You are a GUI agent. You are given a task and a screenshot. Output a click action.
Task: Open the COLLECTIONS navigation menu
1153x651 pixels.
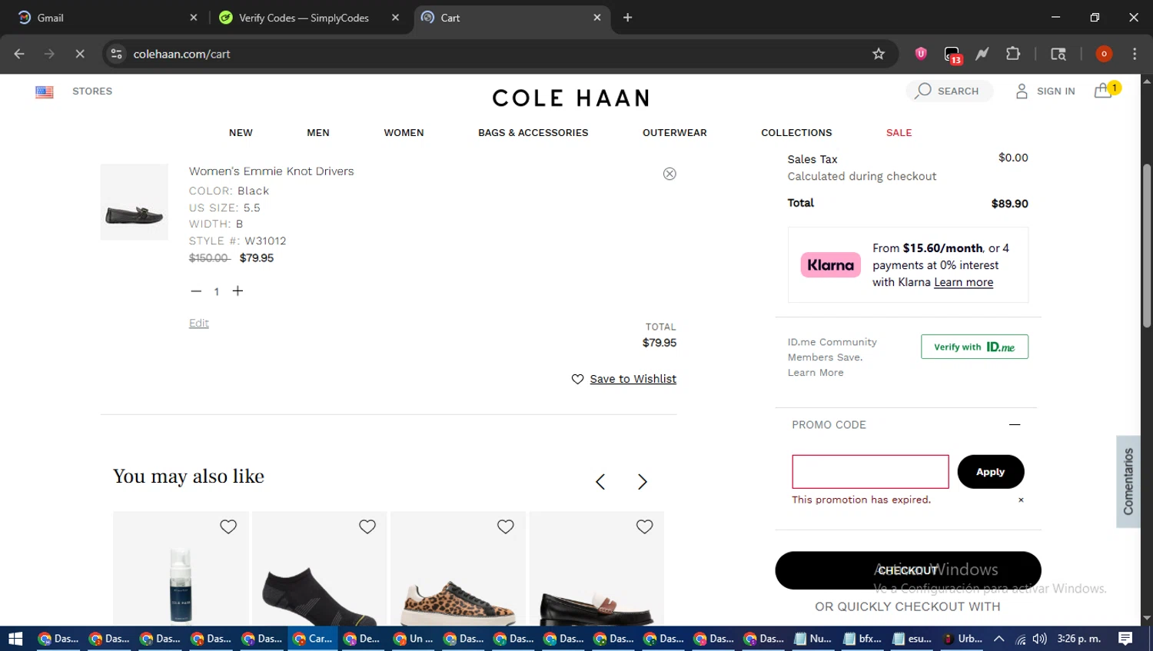click(796, 132)
